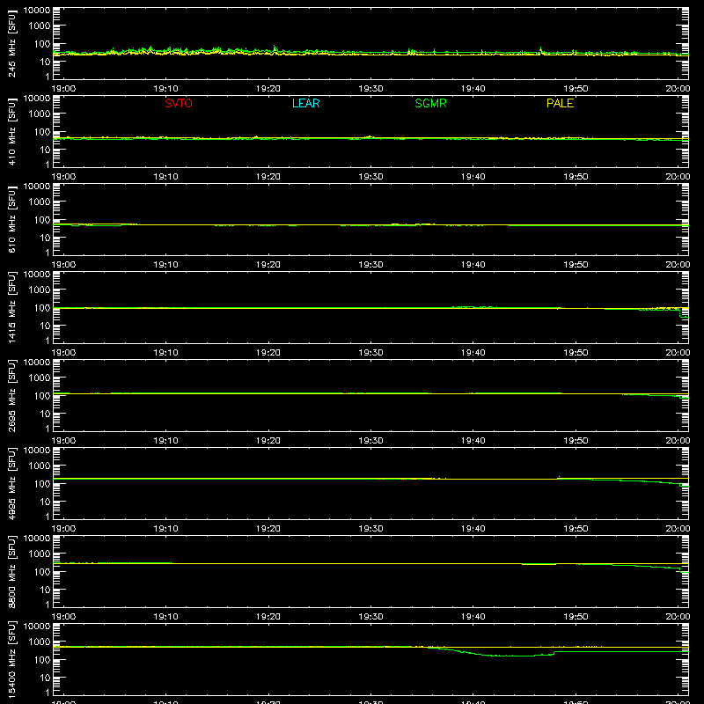Click 10 tick label on 8800 MHz axis
The height and width of the screenshot is (704, 704).
pos(45,590)
